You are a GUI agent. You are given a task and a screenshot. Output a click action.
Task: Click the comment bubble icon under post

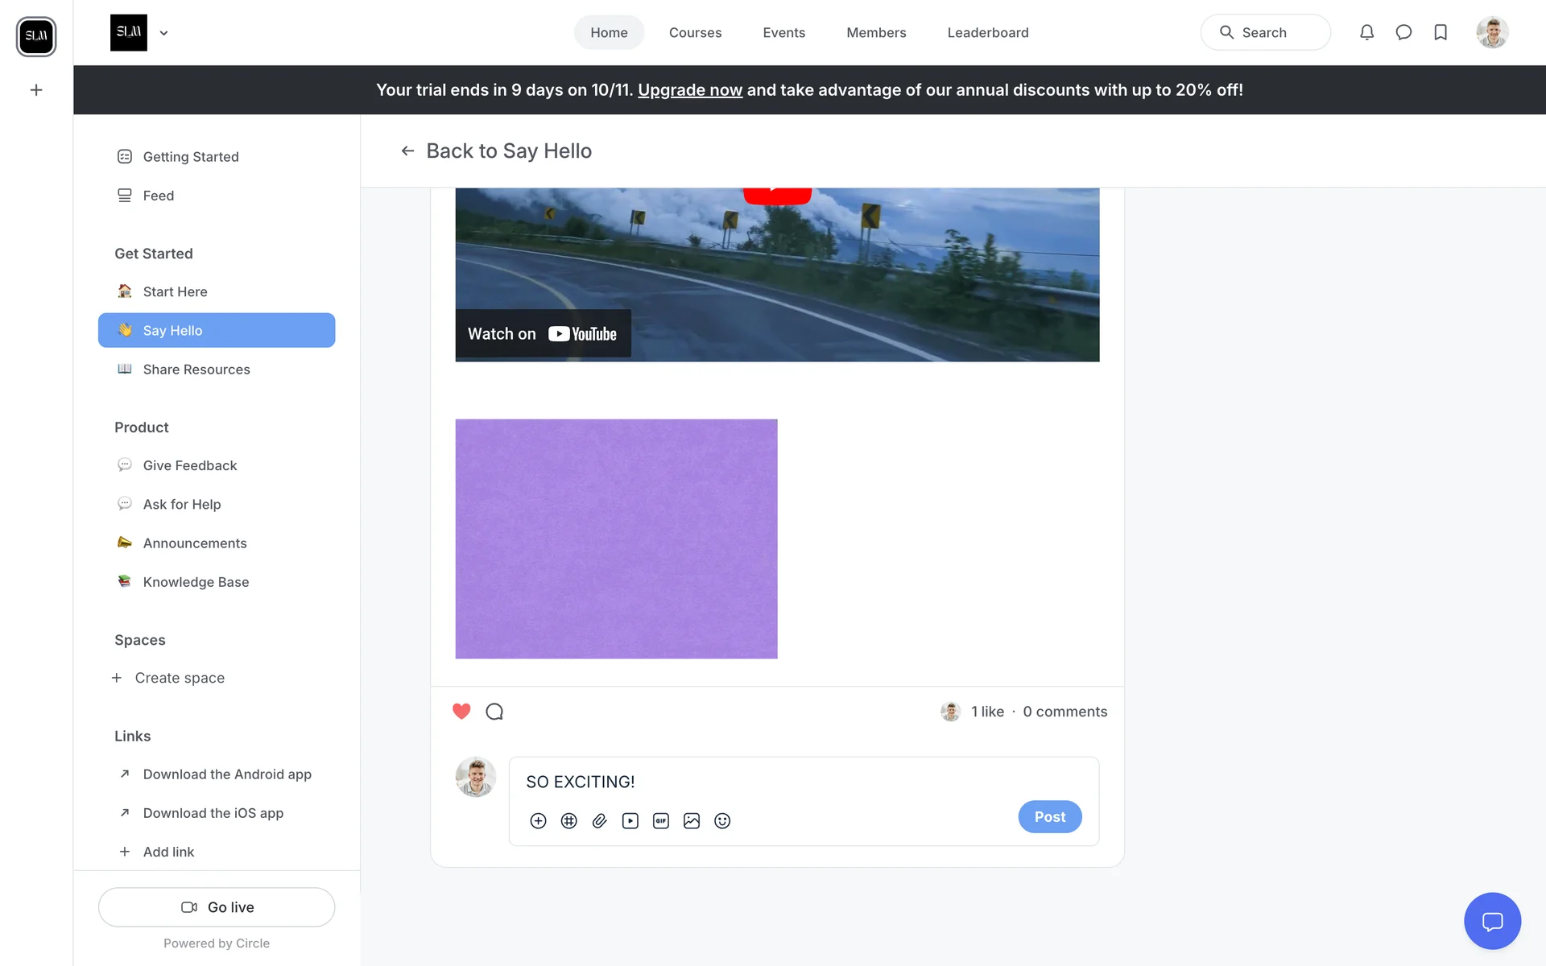[494, 712]
